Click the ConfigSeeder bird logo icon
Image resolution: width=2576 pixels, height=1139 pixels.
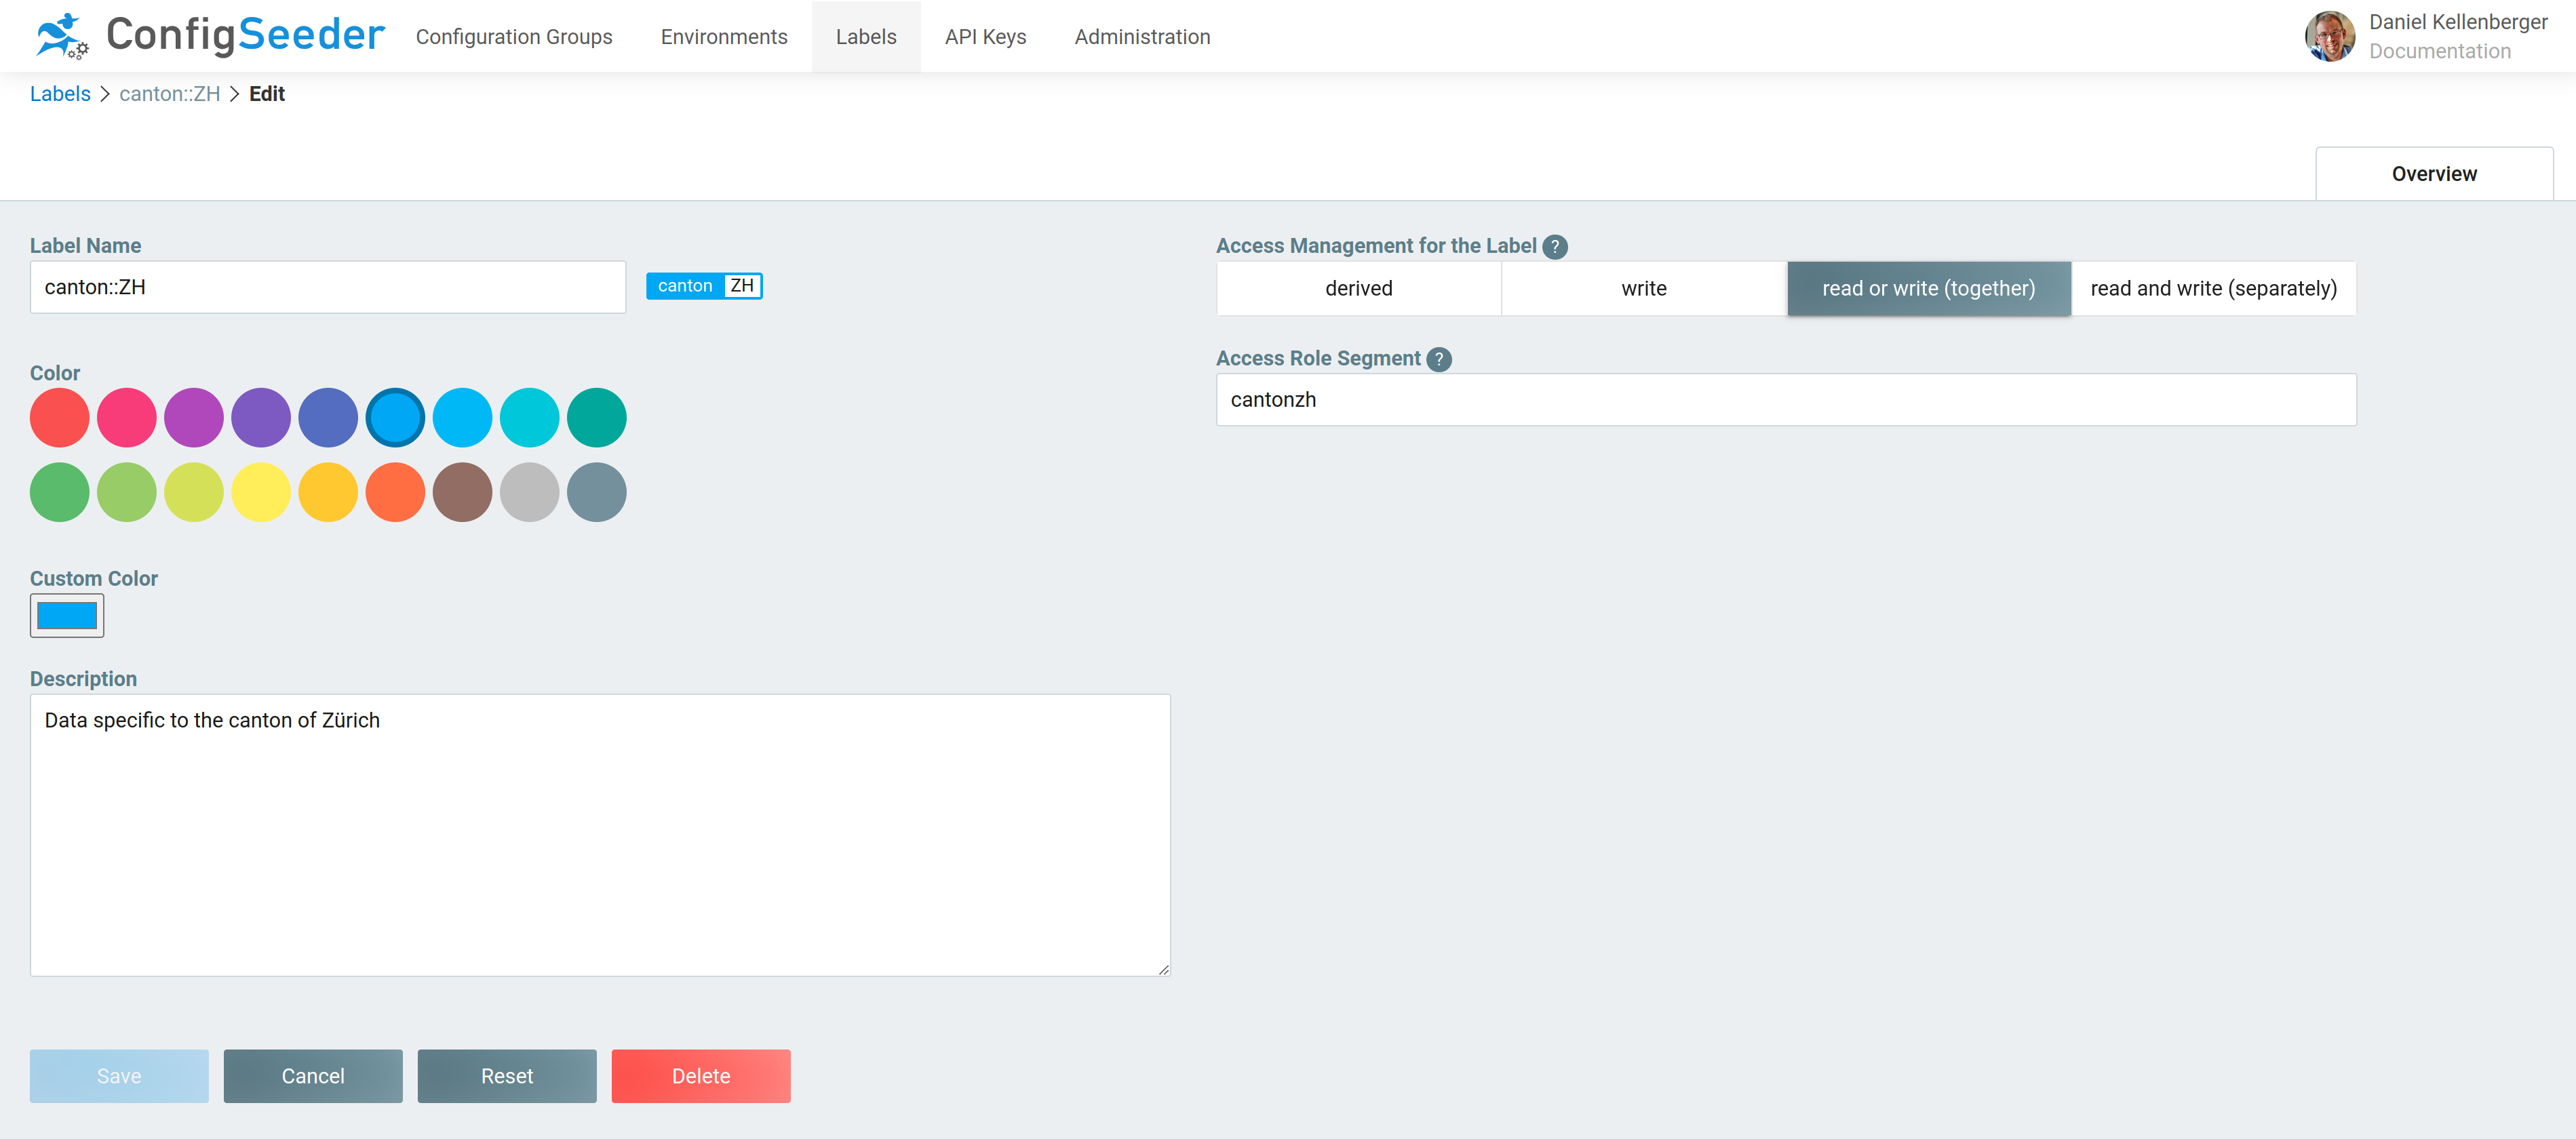61,36
